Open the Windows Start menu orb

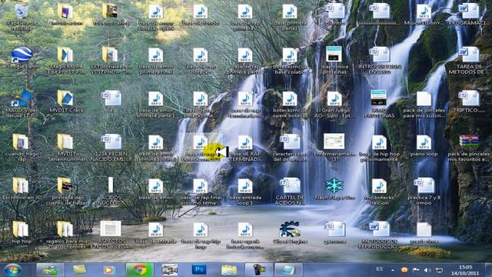point(12,270)
